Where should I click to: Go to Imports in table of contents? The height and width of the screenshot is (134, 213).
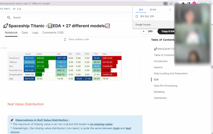[158, 67]
